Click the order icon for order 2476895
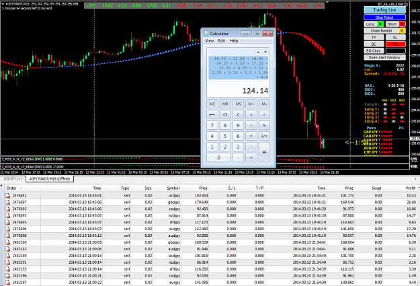The image size is (420, 286). 8,223
